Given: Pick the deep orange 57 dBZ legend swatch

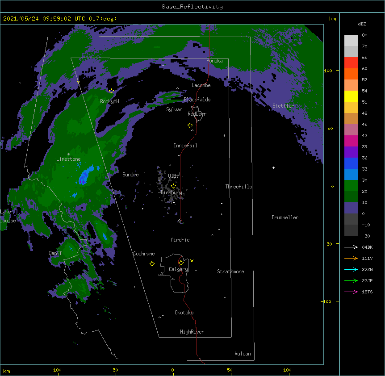Looking at the screenshot, I should point(351,74).
